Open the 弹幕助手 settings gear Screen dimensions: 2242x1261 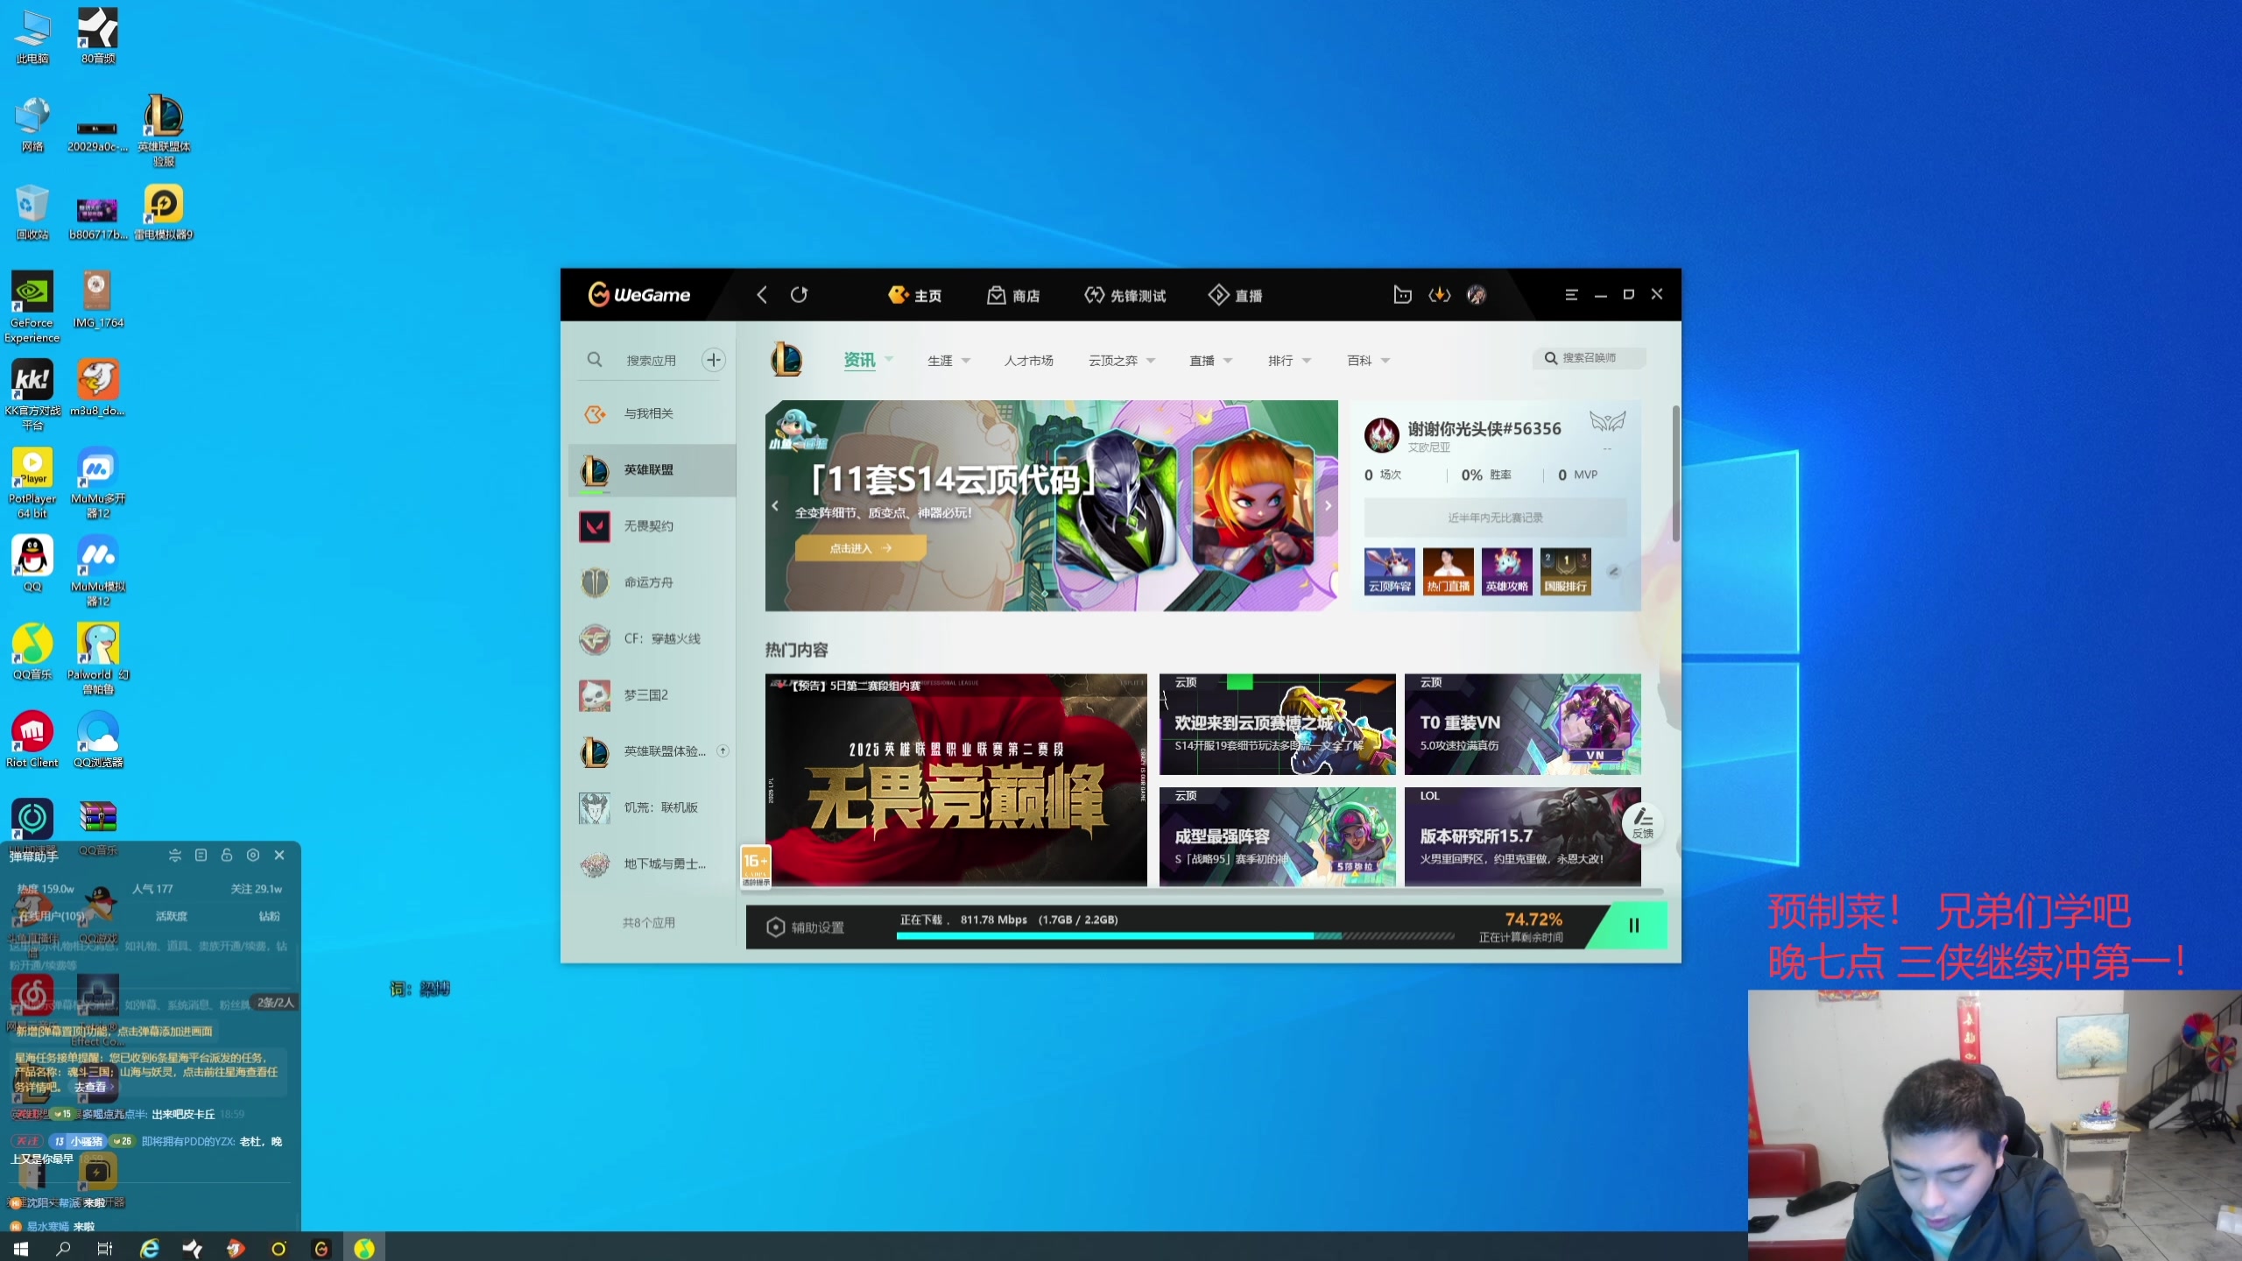pyautogui.click(x=253, y=855)
